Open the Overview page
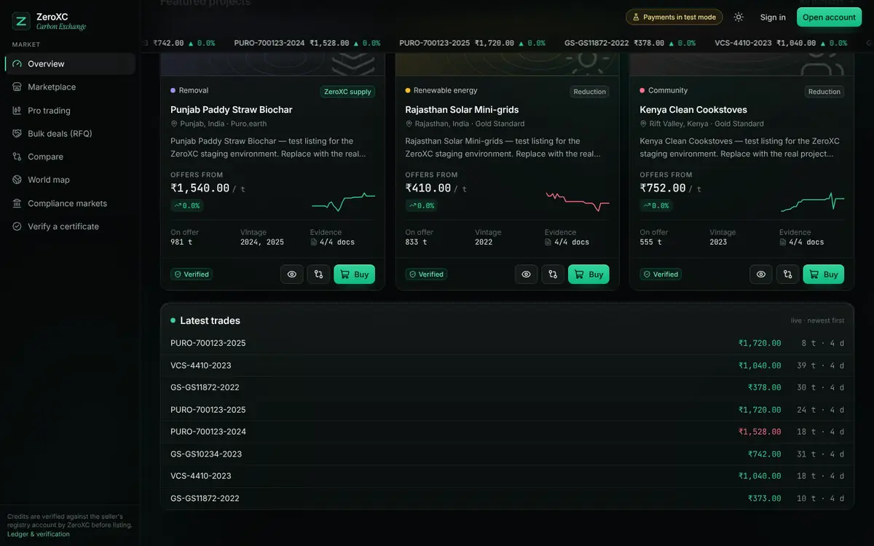 [70, 64]
